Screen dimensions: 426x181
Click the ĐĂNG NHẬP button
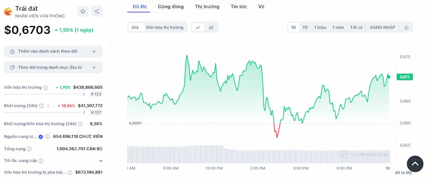[x=382, y=28]
